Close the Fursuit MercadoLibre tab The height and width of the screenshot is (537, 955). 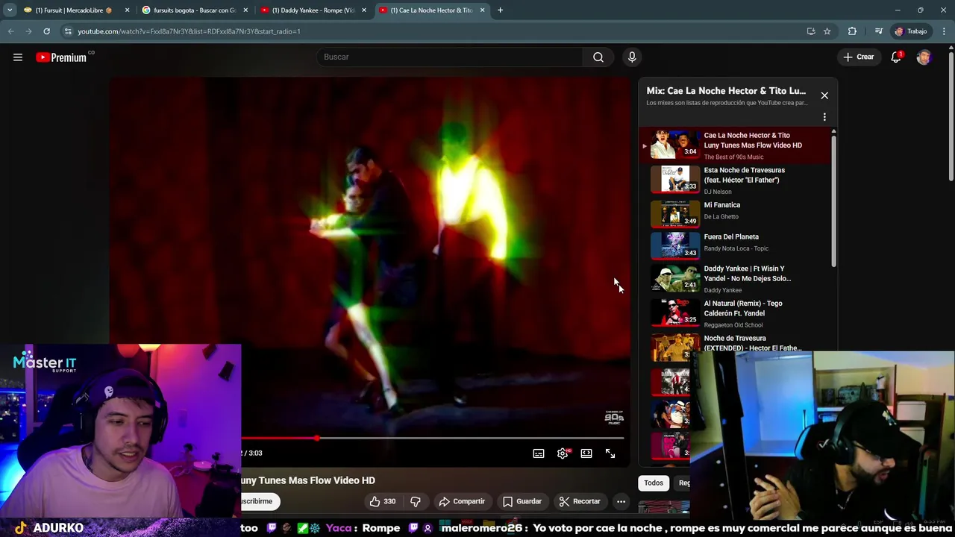127,10
